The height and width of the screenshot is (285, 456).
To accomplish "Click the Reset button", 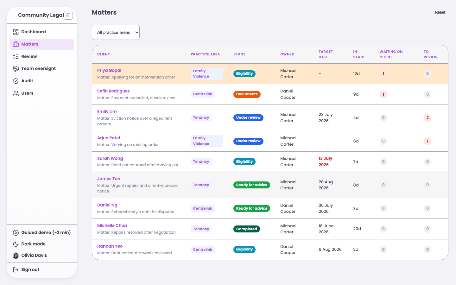I will (440, 12).
